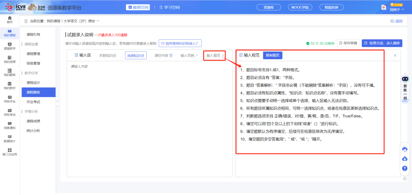The image size is (412, 195).
Task: Click the 复制规范 button
Action: tap(272, 55)
